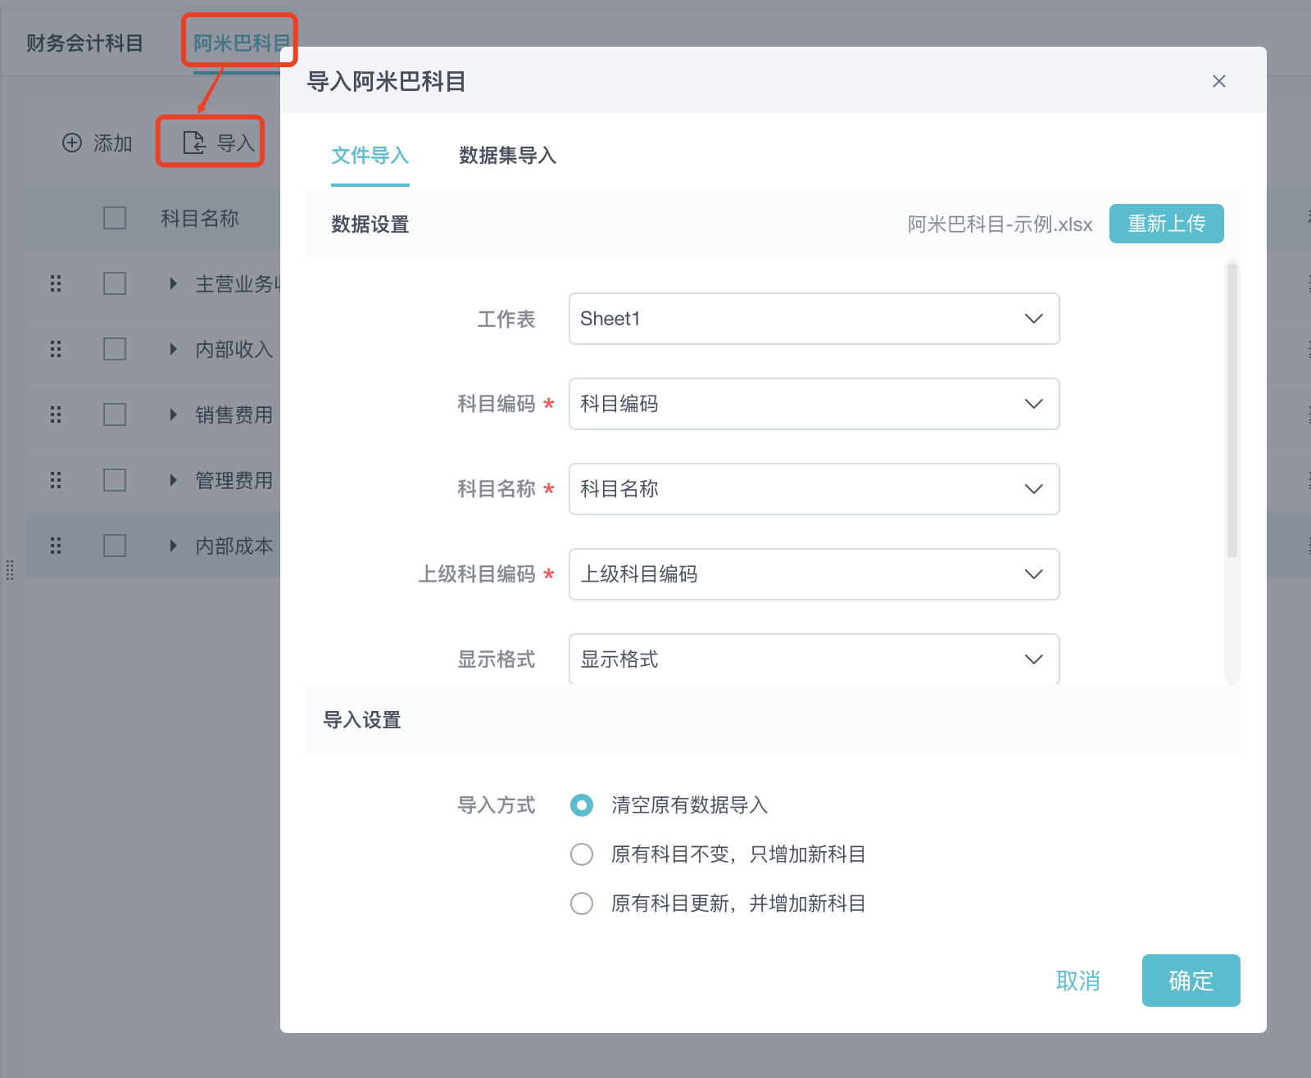Expand the 内部收入 tree row
Image resolution: width=1311 pixels, height=1078 pixels.
[x=173, y=349]
